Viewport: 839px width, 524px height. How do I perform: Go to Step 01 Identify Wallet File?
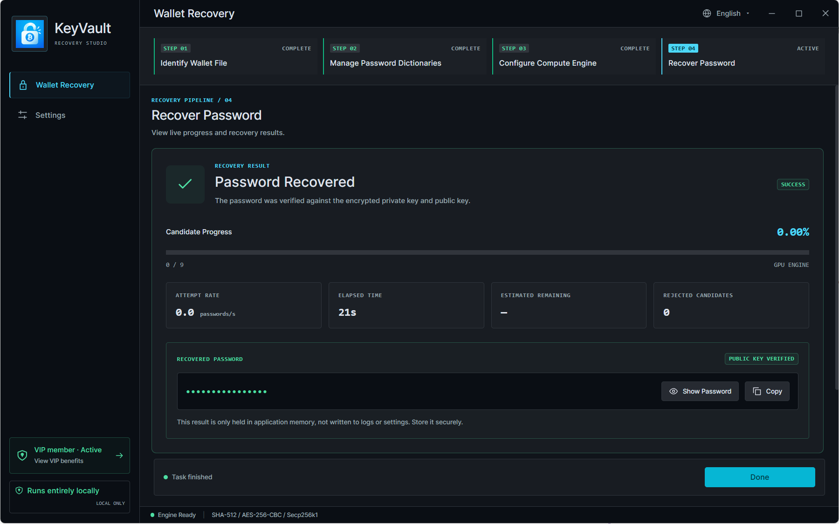pyautogui.click(x=235, y=56)
